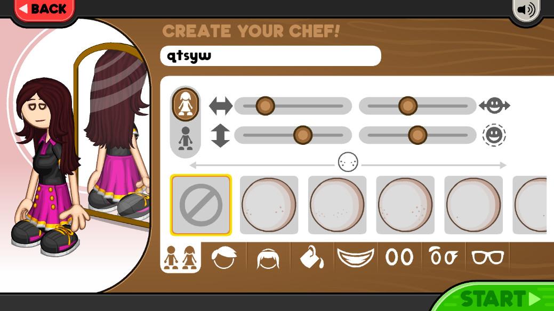The height and width of the screenshot is (311, 554).
Task: Open the hair style tab
Action: tap(224, 257)
